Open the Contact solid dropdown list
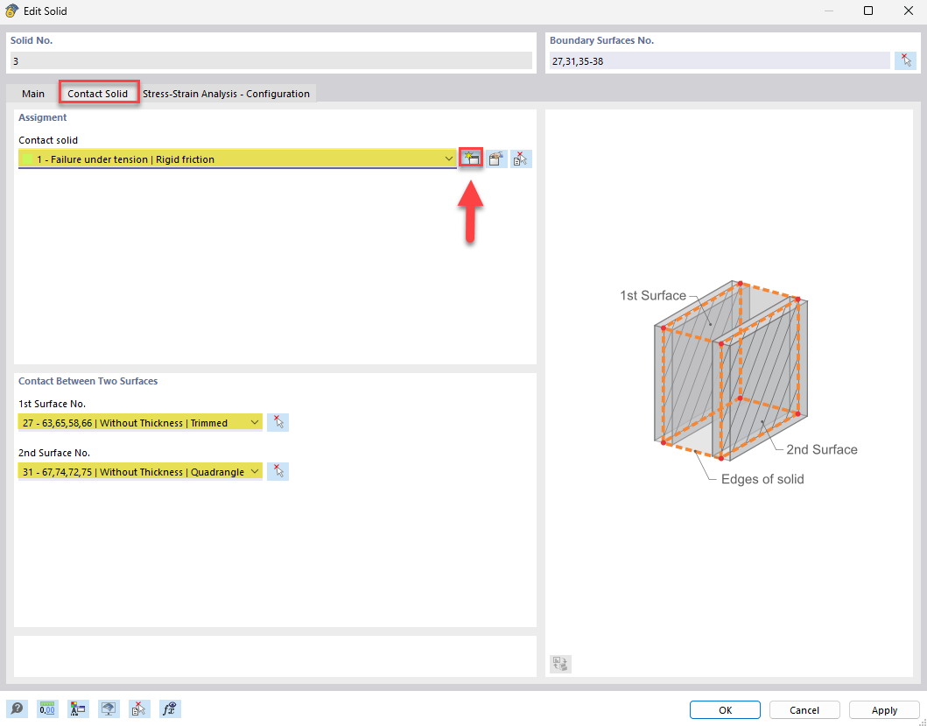Viewport: 927px width, 726px height. click(x=449, y=159)
